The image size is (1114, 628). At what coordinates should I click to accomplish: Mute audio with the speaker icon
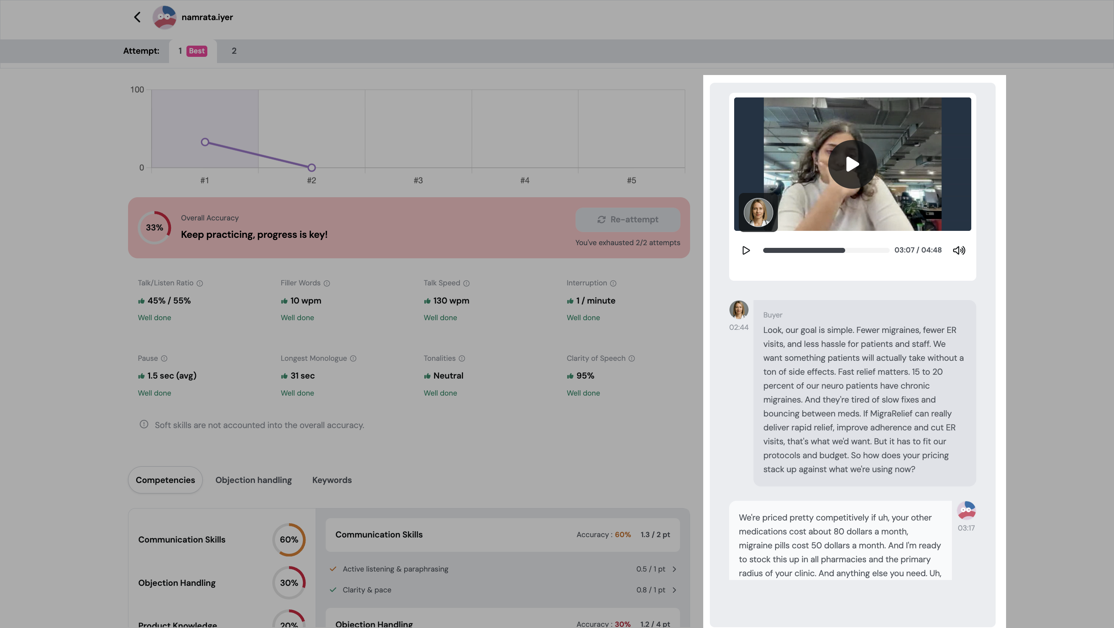tap(959, 250)
